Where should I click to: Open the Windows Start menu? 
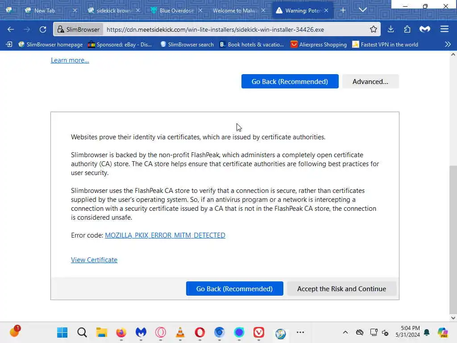(62, 332)
